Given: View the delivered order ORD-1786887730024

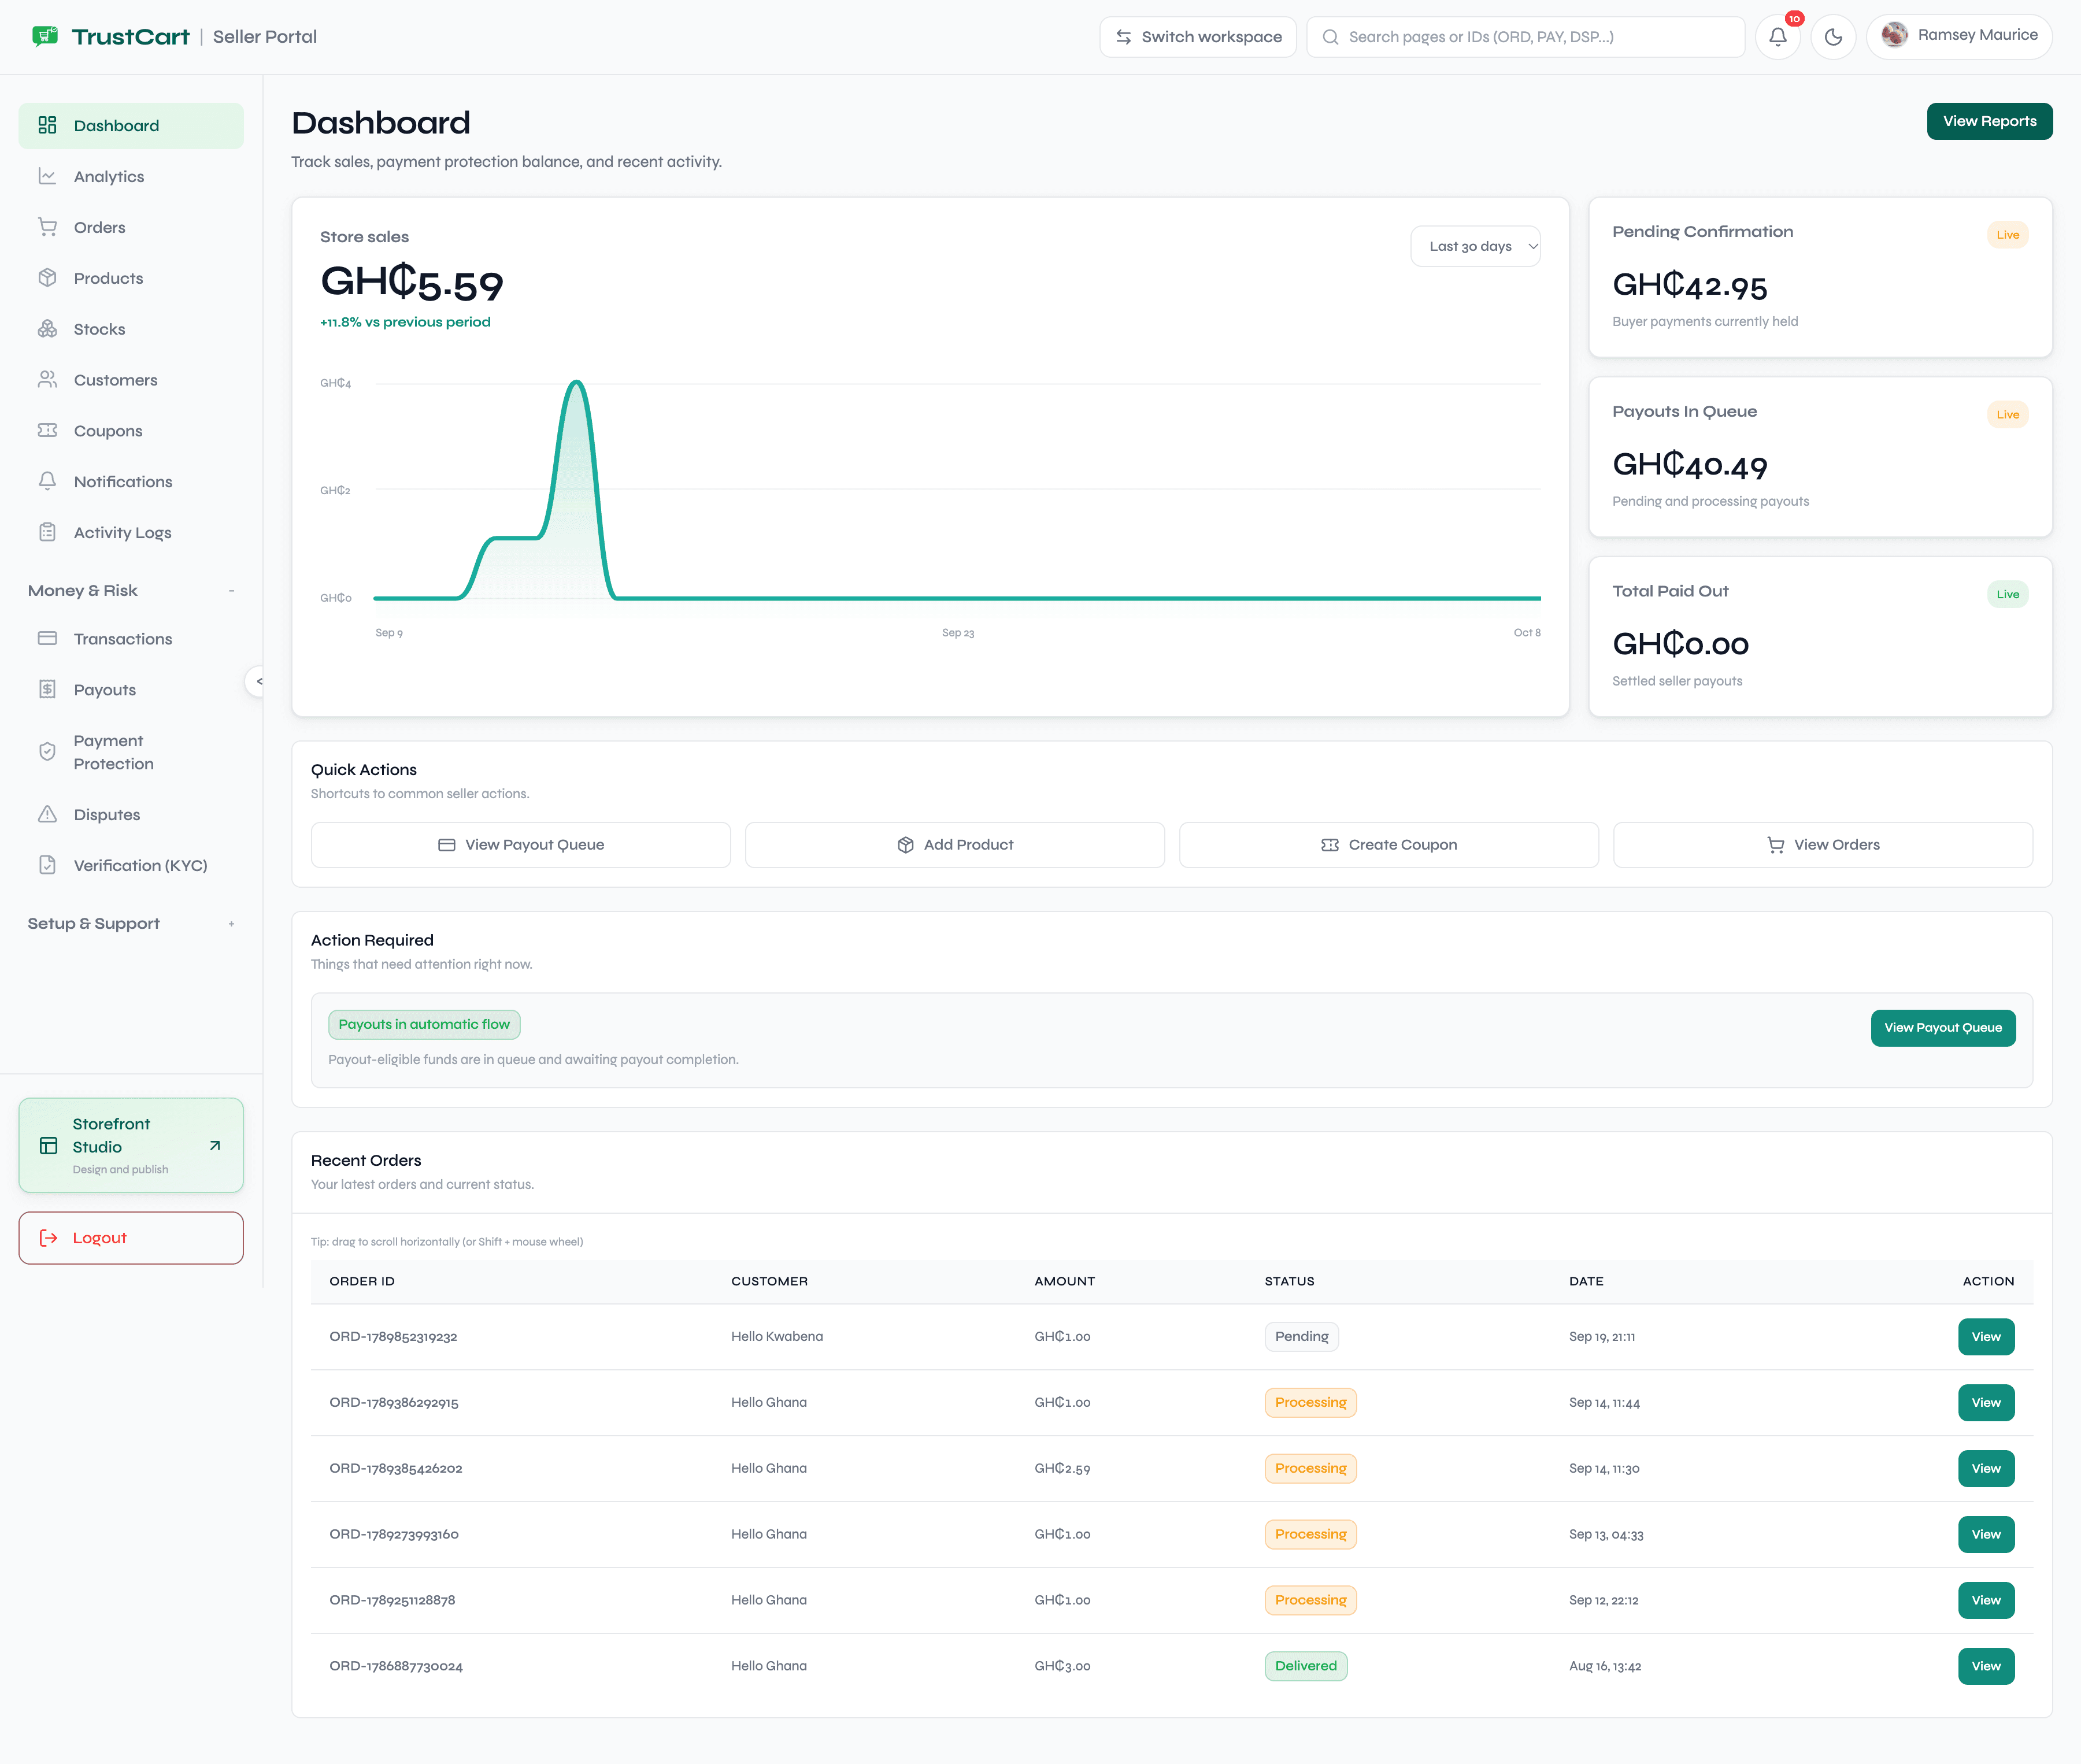Looking at the screenshot, I should pos(1986,1666).
